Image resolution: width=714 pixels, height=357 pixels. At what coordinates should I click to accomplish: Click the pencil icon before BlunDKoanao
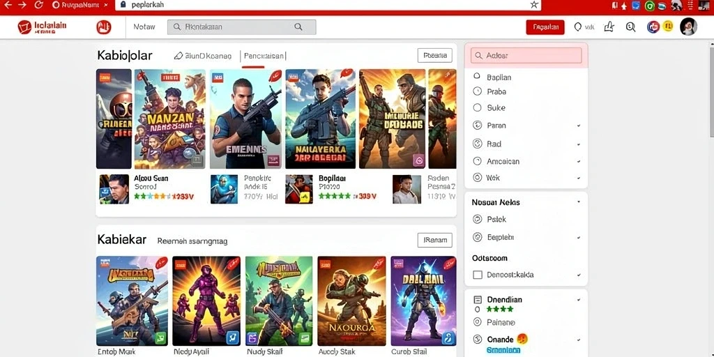pyautogui.click(x=178, y=56)
